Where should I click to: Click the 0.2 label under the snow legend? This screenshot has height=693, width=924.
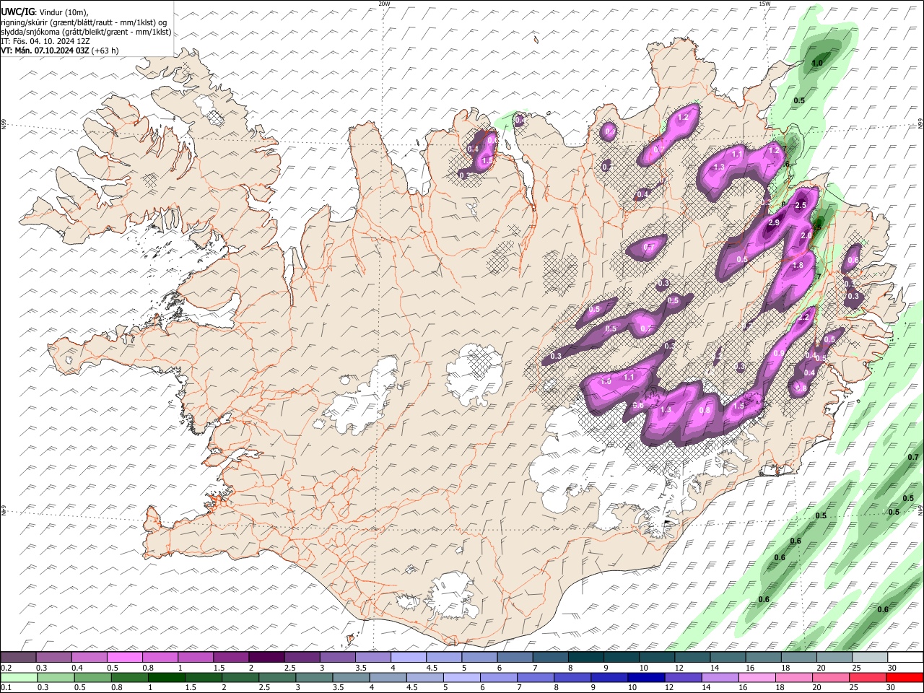pyautogui.click(x=6, y=668)
